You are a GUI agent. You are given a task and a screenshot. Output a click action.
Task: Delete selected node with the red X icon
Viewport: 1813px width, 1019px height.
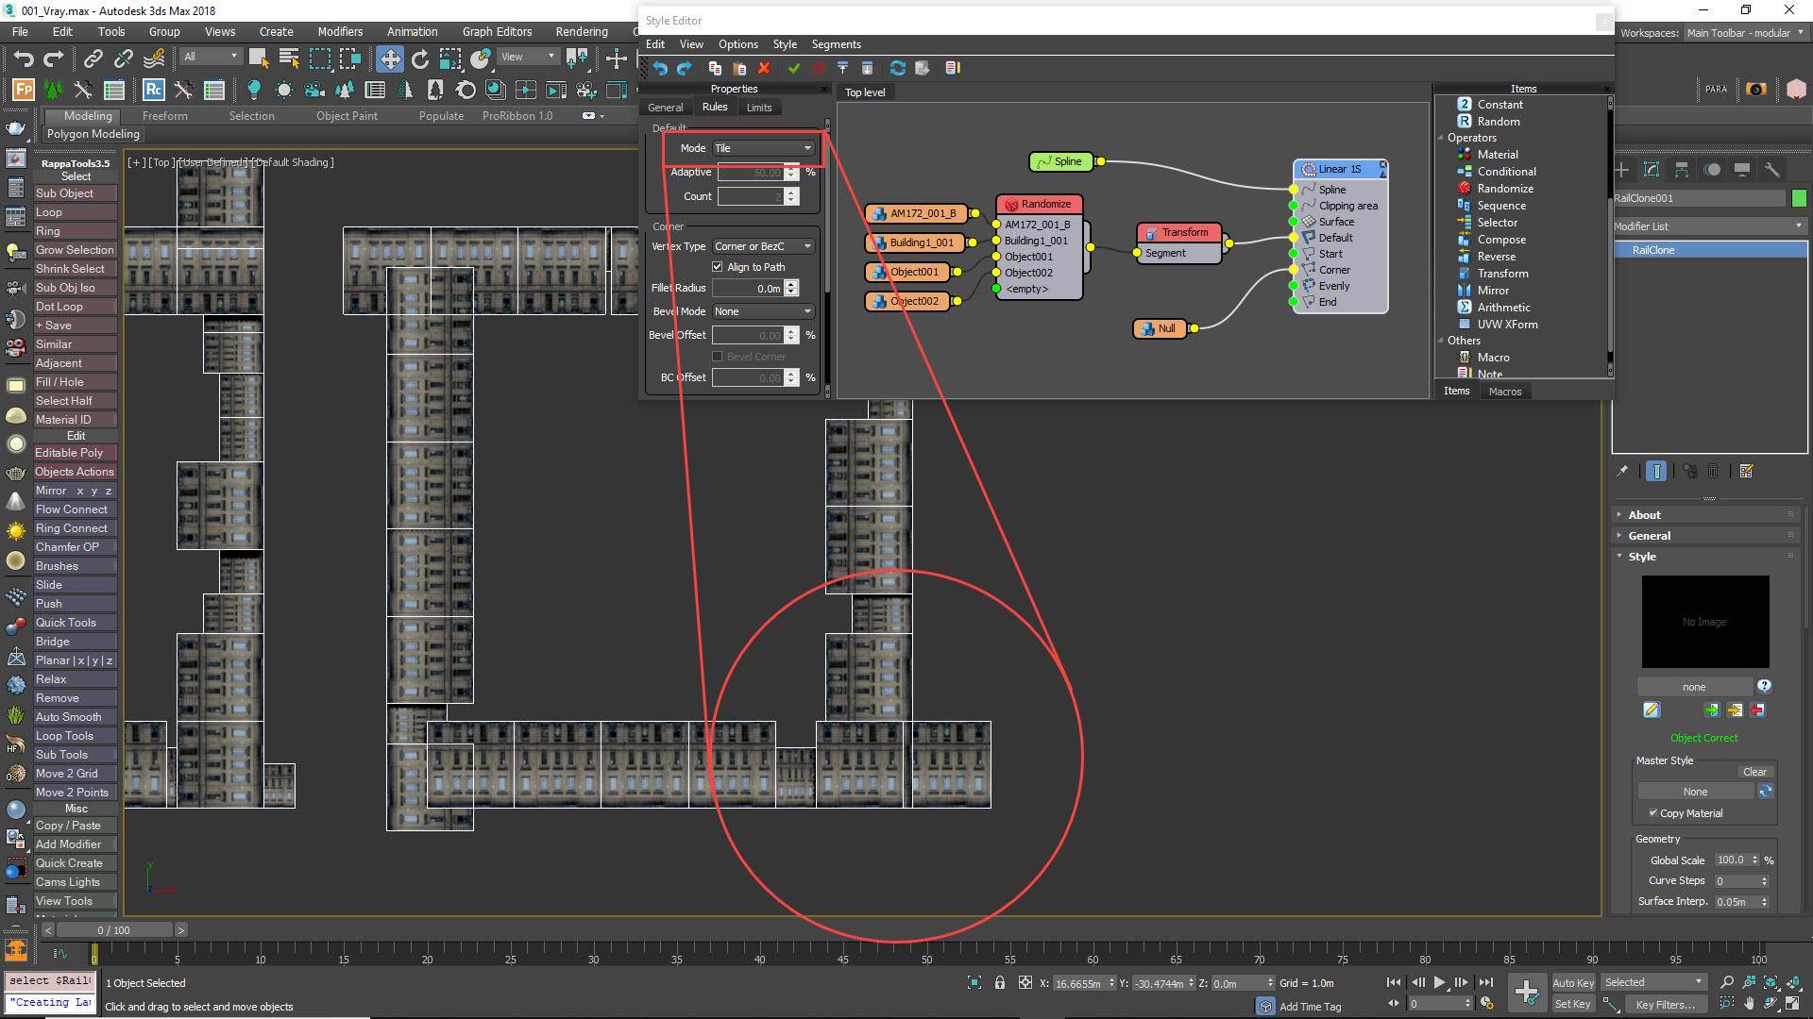coord(765,68)
